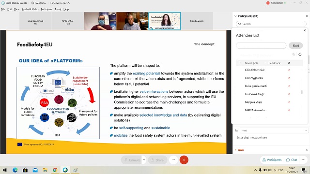
Task: Open File Explorer from taskbar
Action: tap(45, 170)
